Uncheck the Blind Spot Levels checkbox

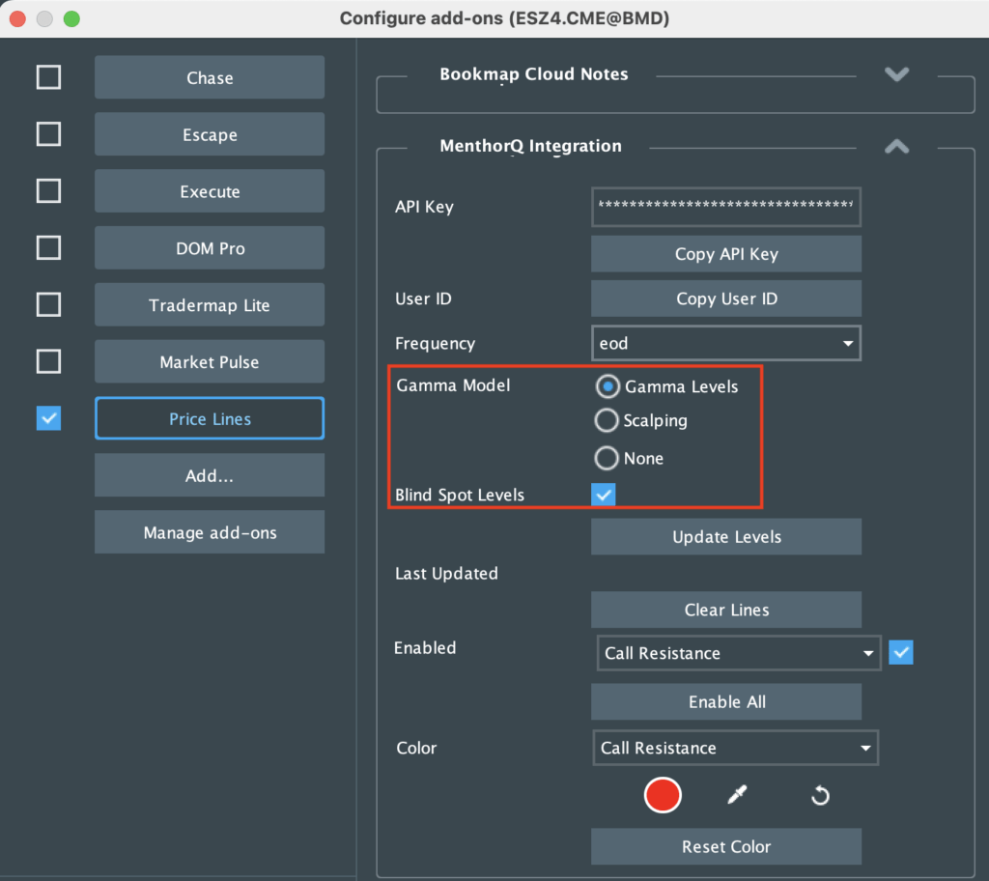pos(603,495)
